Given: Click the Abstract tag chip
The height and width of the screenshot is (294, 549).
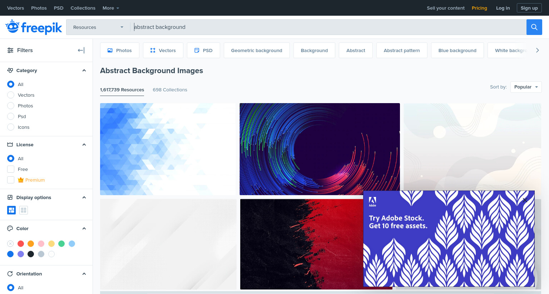Looking at the screenshot, I should click(356, 50).
